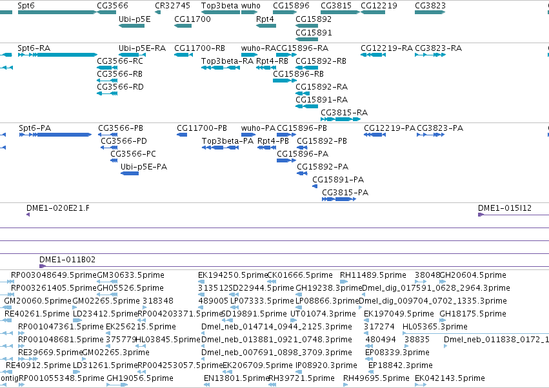Viewport: 549px width, 388px height.
Task: Click the GH19056.5prime EST label
Action: tap(140, 378)
